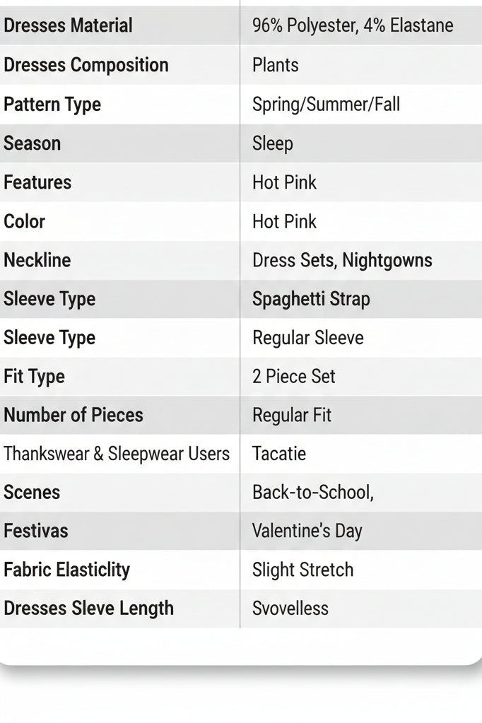482x723 pixels.
Task: Select the Slight Stretch value
Action: (303, 570)
